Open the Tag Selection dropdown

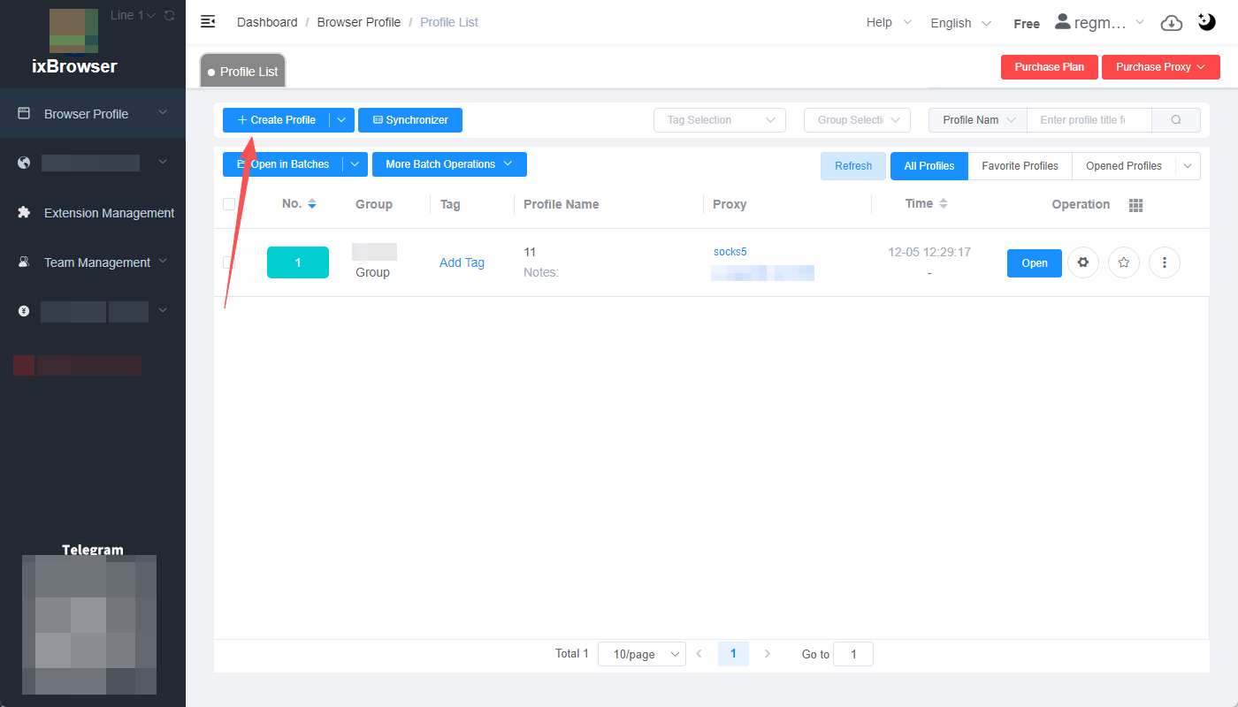[x=719, y=120]
